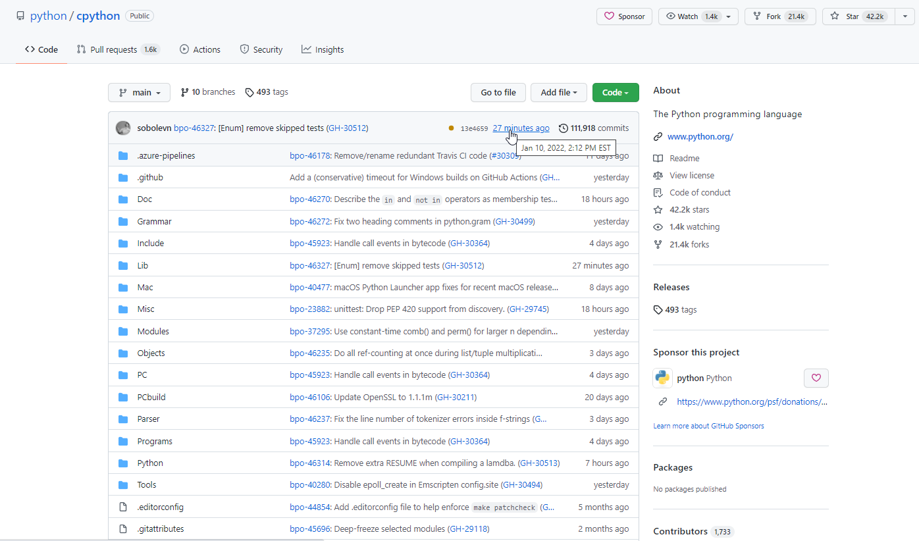Click the Go to file button

(498, 92)
